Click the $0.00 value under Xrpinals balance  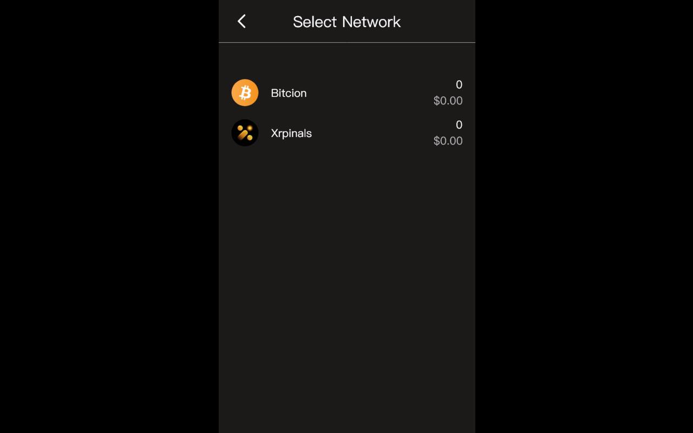[x=448, y=141]
